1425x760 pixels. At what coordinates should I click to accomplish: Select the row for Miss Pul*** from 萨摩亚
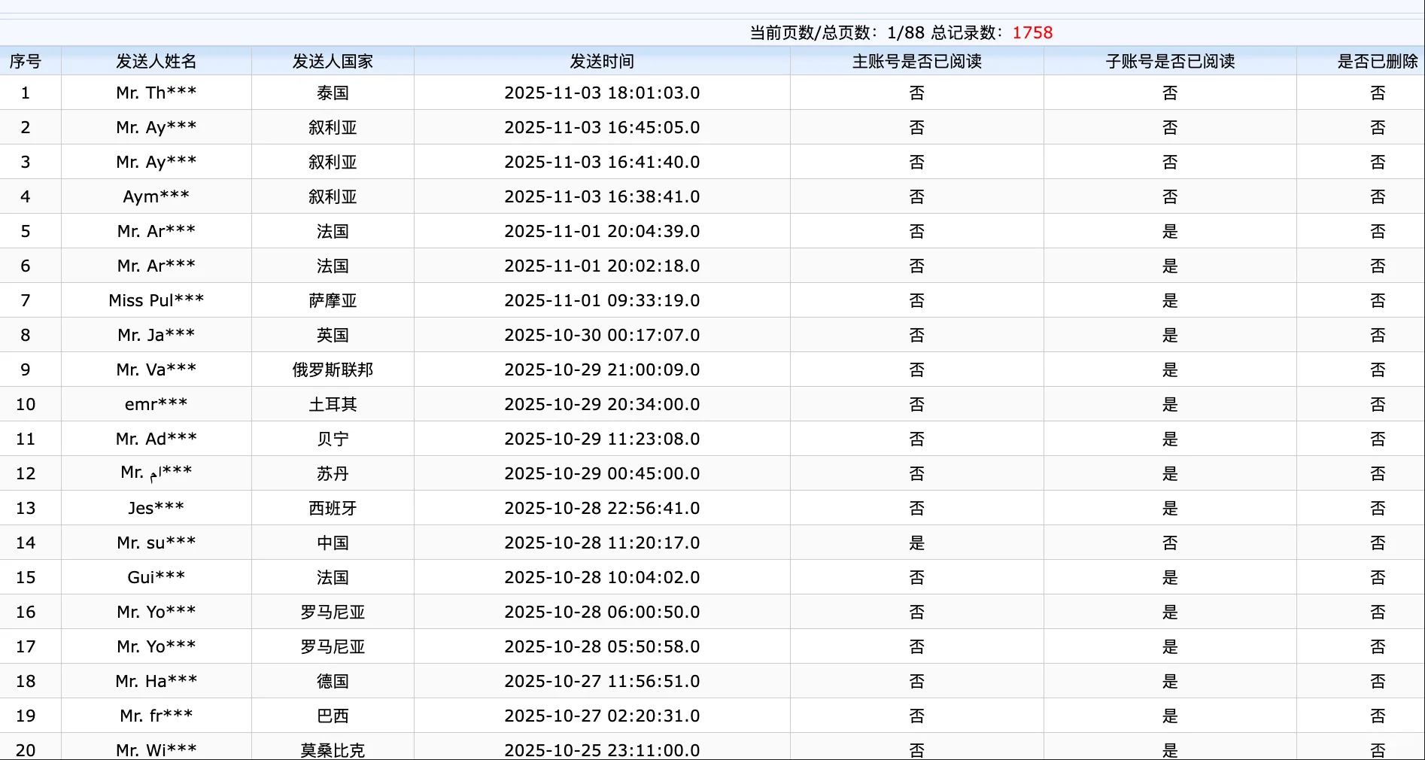coord(155,300)
